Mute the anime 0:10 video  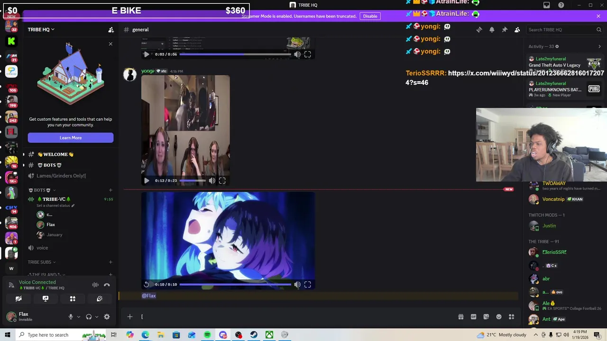pyautogui.click(x=297, y=285)
